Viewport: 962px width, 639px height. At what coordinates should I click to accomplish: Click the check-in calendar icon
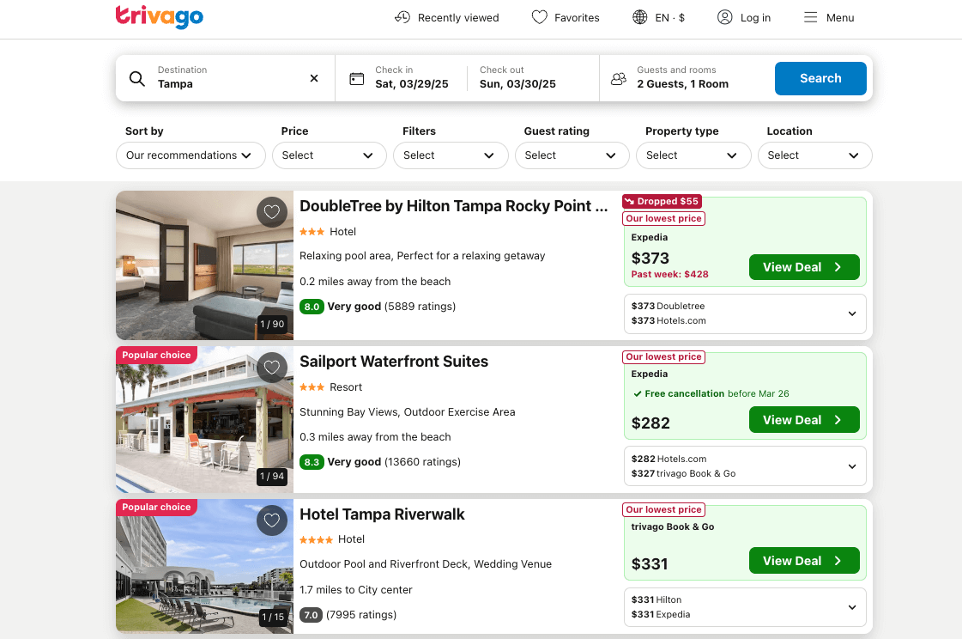(356, 78)
